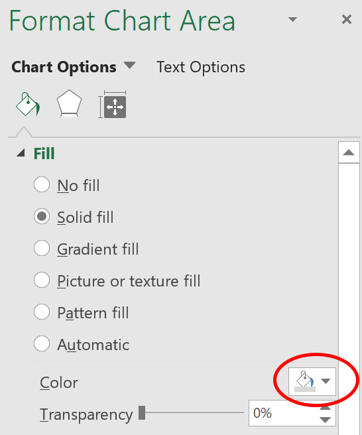Open the Effects pentagon tab
The width and height of the screenshot is (362, 435).
pos(69,104)
